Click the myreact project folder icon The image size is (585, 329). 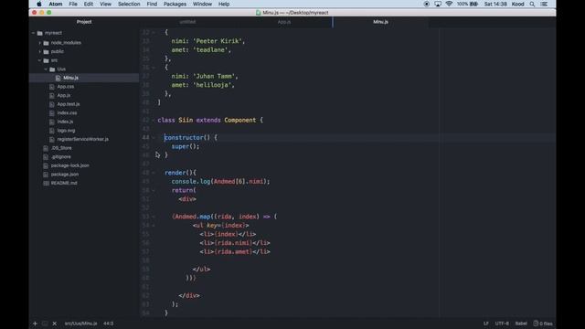40,33
